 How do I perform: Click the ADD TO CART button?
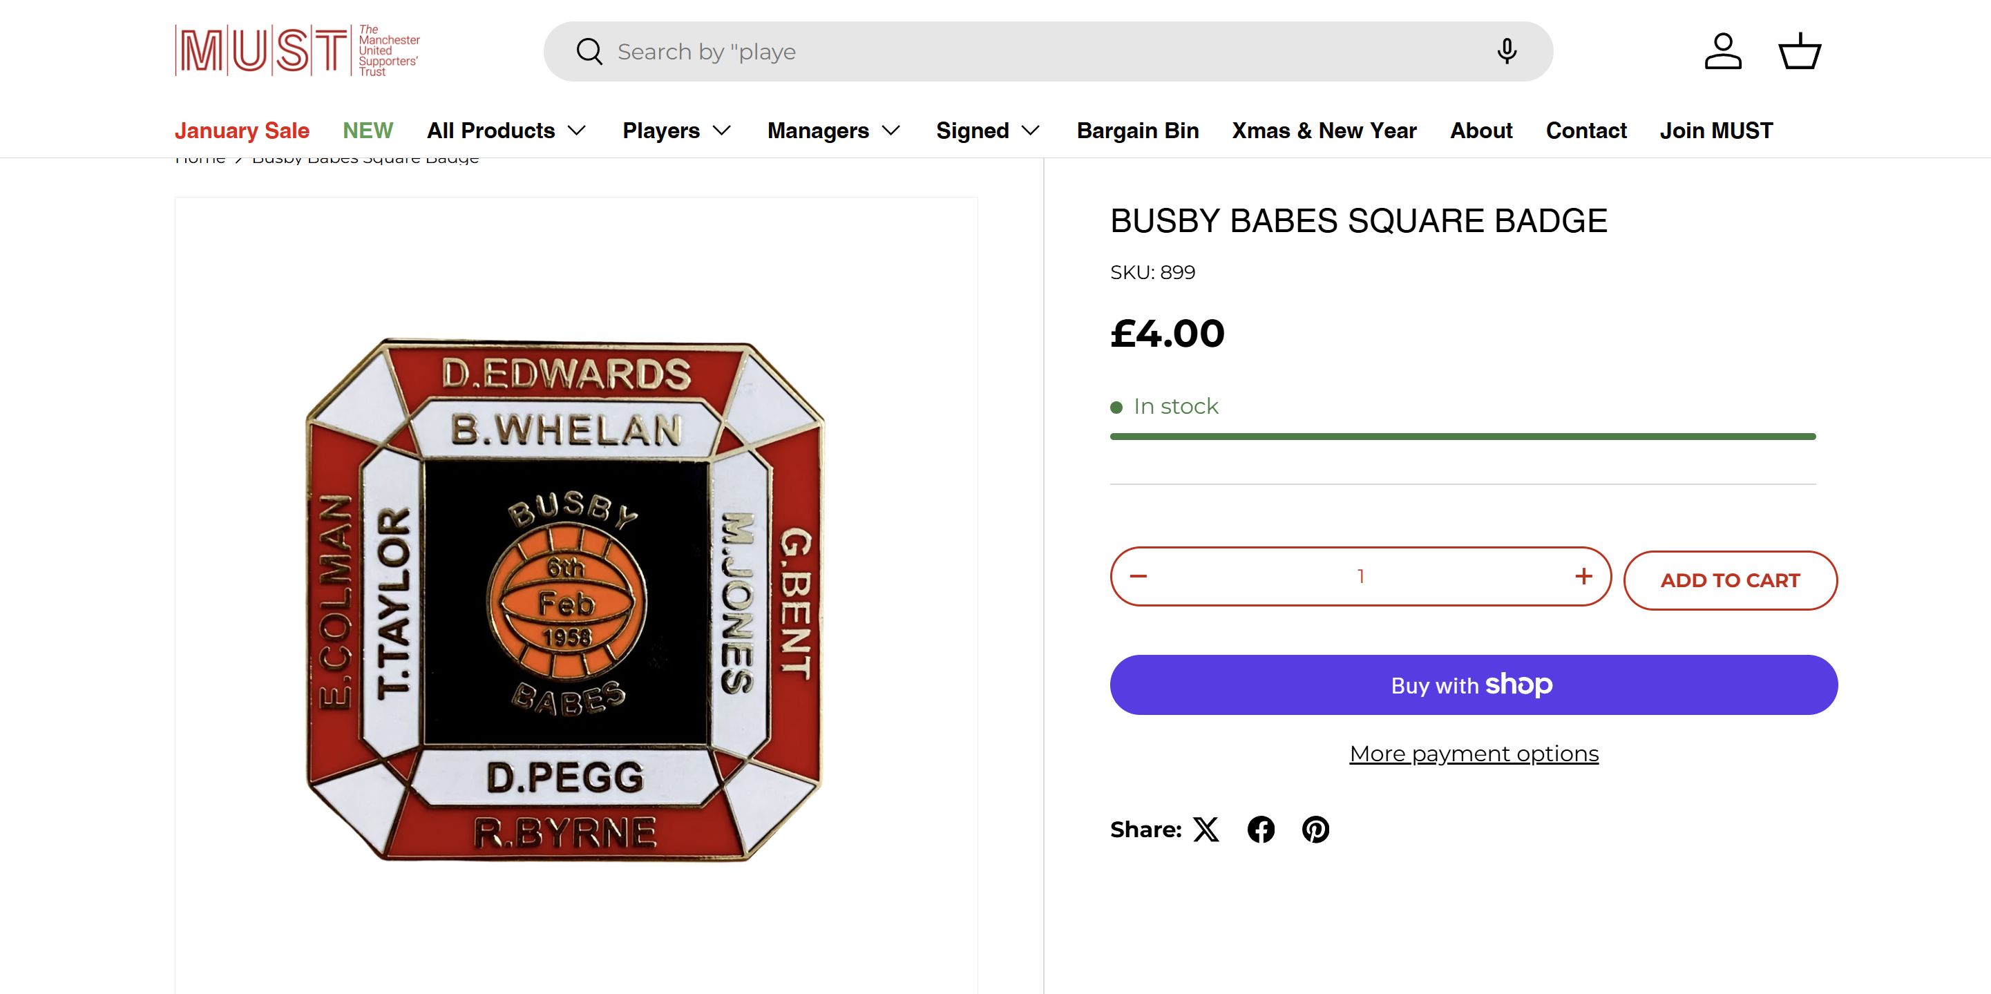(x=1730, y=580)
